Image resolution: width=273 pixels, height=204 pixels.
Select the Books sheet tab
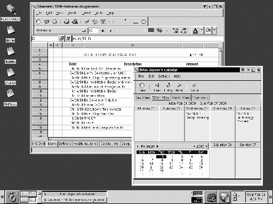52,144
